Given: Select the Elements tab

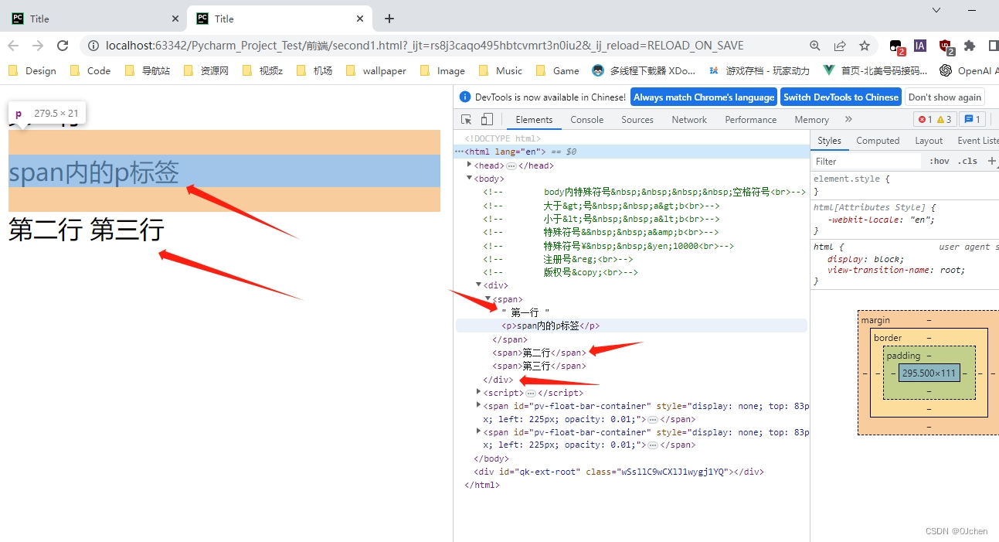Looking at the screenshot, I should click(534, 120).
